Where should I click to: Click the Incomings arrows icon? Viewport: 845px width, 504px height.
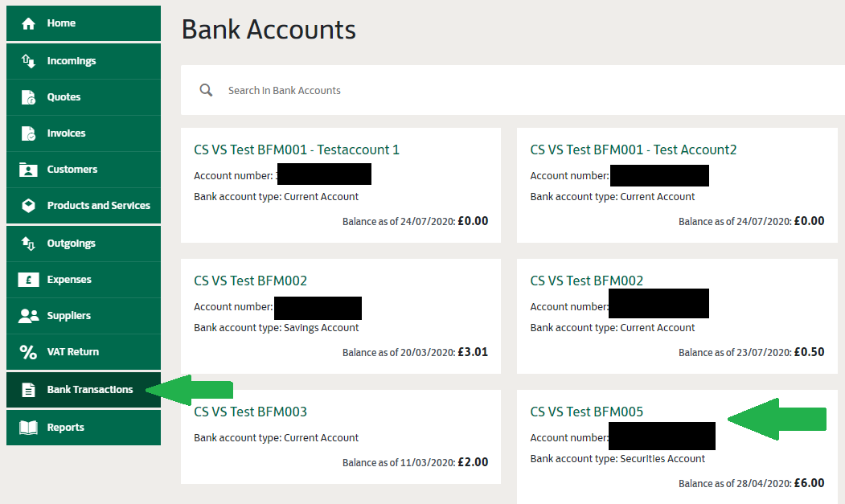29,61
